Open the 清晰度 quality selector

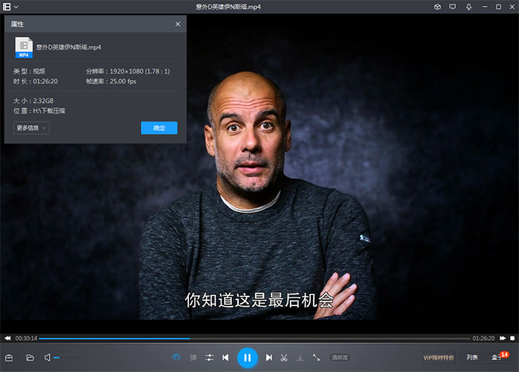click(340, 357)
